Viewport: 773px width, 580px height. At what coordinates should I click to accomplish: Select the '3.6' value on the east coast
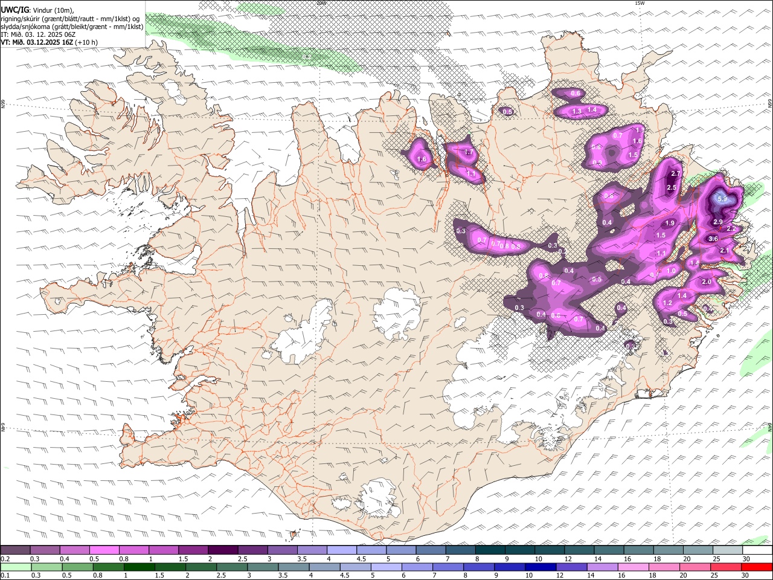[713, 239]
